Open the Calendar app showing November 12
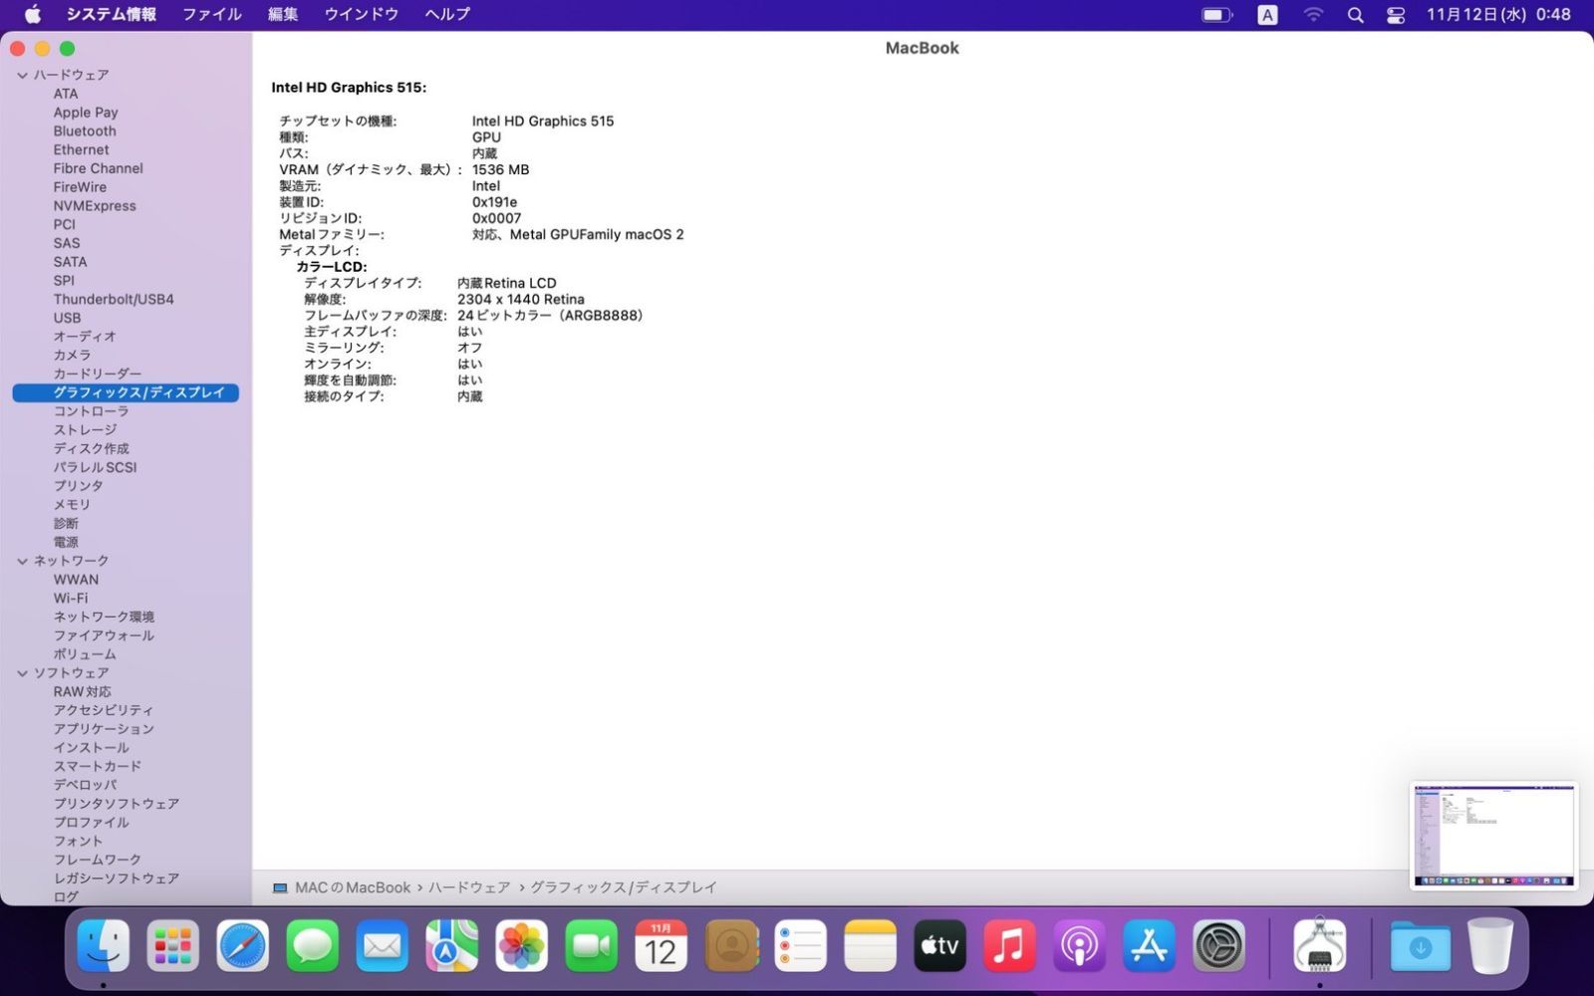 pyautogui.click(x=661, y=946)
